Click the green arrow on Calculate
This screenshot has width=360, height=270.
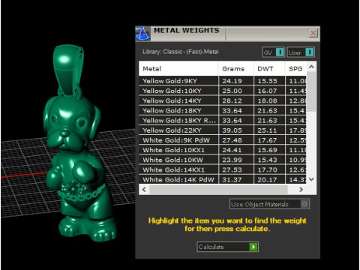click(253, 247)
